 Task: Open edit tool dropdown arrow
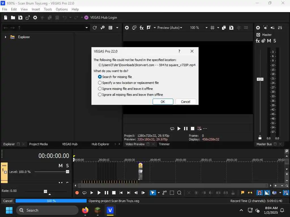159,193
